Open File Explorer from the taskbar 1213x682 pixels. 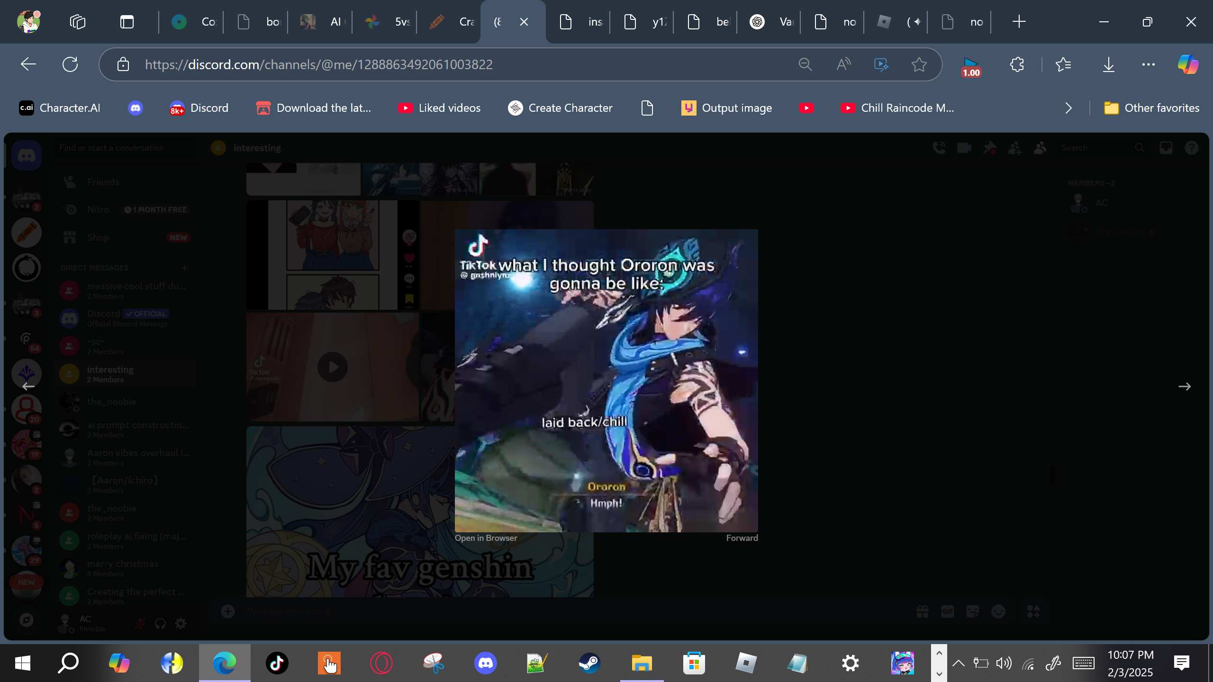(642, 663)
